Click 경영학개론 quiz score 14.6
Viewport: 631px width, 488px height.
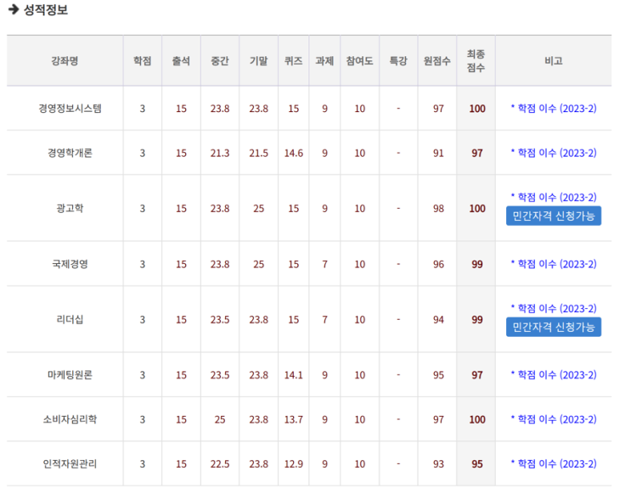coord(293,153)
